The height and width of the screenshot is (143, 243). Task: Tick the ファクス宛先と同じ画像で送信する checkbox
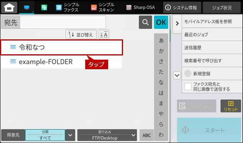coord(188,86)
